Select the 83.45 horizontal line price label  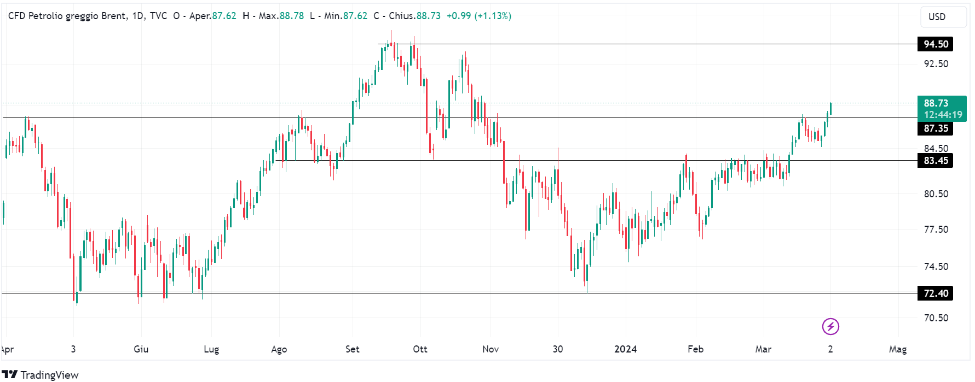(x=936, y=161)
